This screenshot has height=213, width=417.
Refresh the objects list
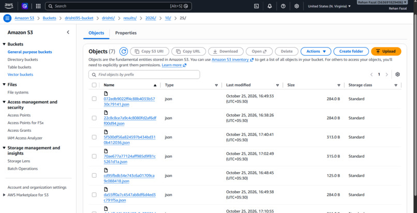(124, 51)
